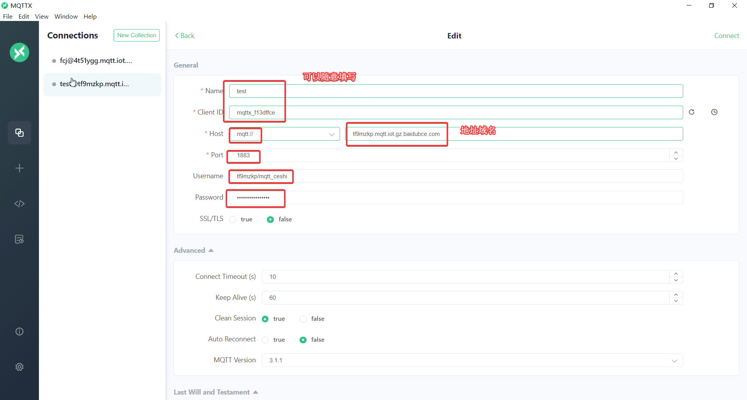The width and height of the screenshot is (747, 400).
Task: Click the clock timestamp icon beside Client ID
Action: point(714,112)
